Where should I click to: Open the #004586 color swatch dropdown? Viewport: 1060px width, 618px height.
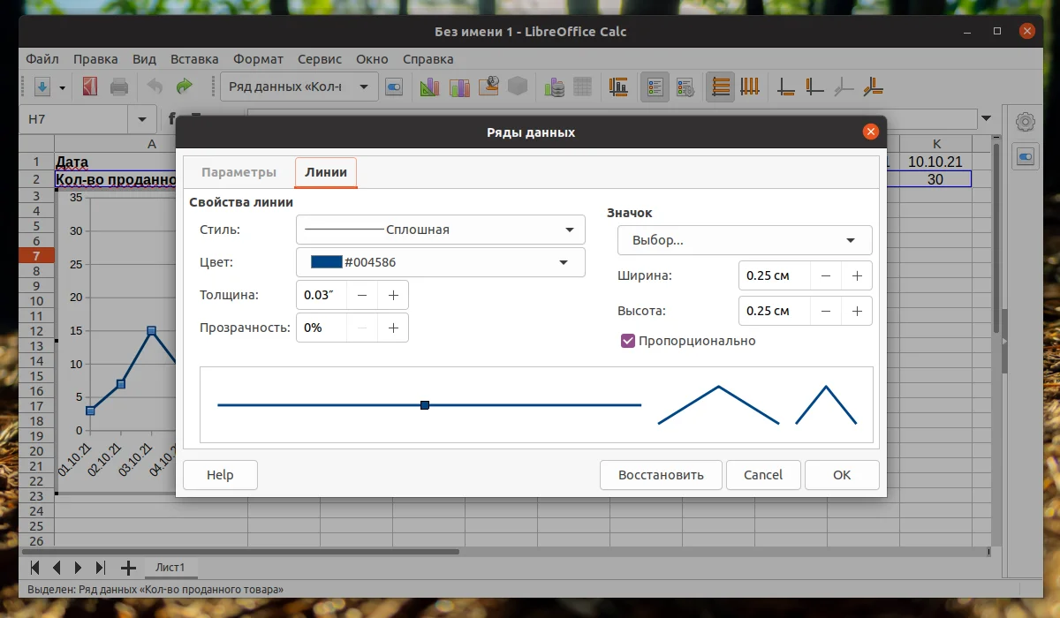[440, 261]
